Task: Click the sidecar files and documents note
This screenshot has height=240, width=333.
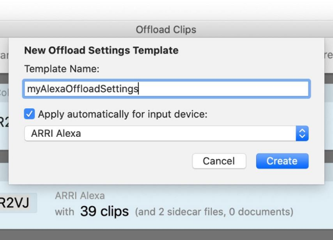Action: (x=214, y=212)
